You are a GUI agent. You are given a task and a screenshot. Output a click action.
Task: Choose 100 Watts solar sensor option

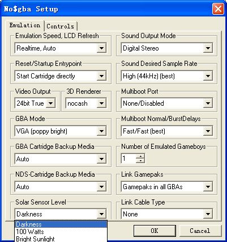coord(61,231)
